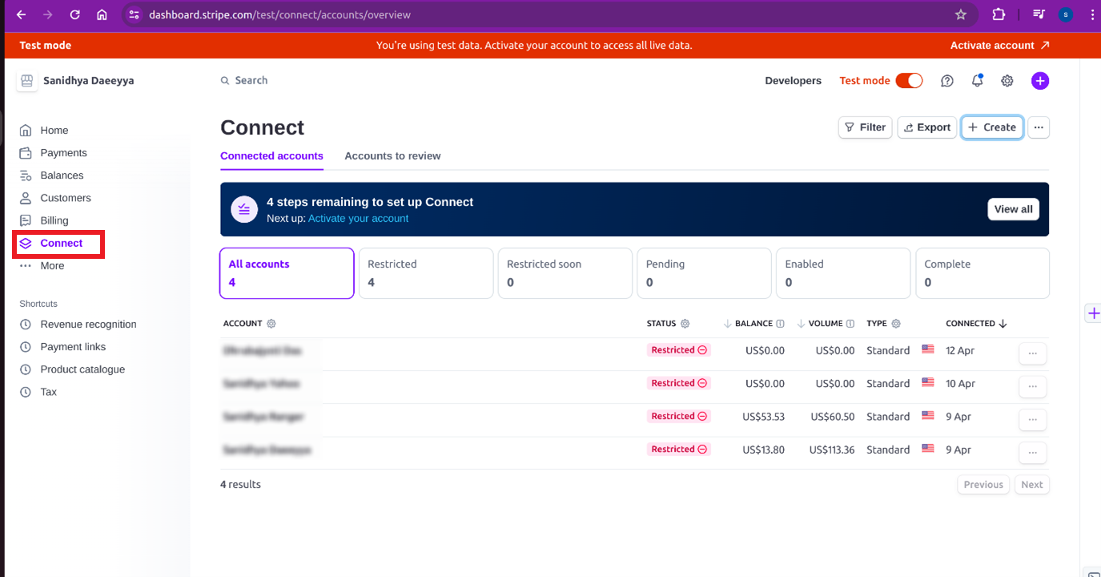The width and height of the screenshot is (1101, 577).
Task: Open Payments in the sidebar
Action: (x=63, y=153)
